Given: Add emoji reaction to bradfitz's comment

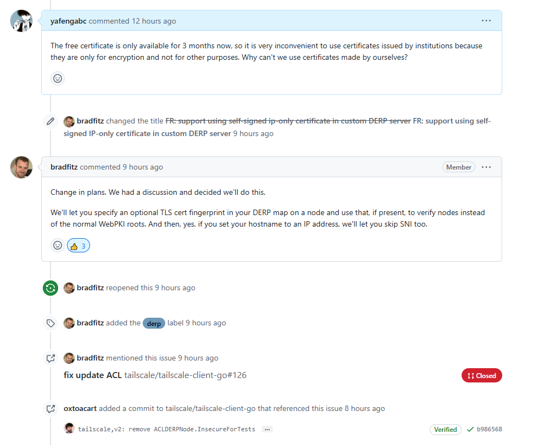Looking at the screenshot, I should tap(58, 246).
